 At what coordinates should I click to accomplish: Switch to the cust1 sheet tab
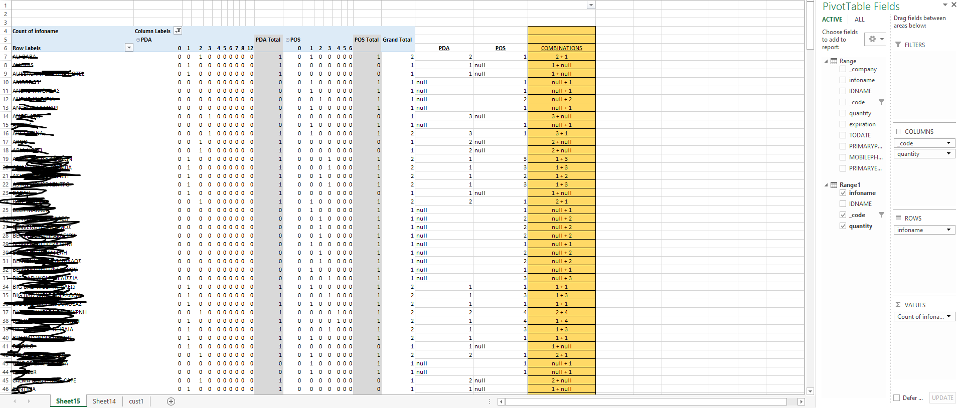(x=136, y=401)
